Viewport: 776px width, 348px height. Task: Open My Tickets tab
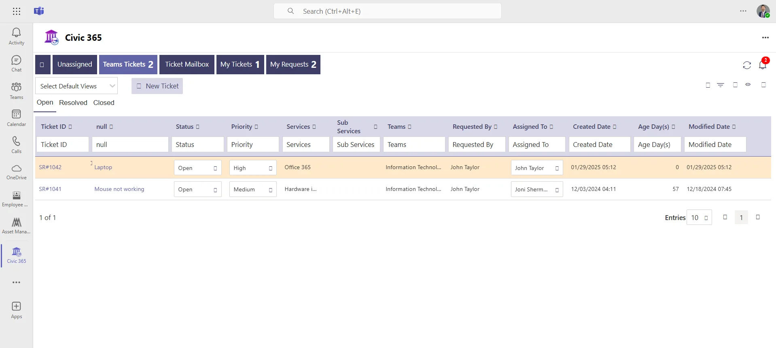point(240,65)
